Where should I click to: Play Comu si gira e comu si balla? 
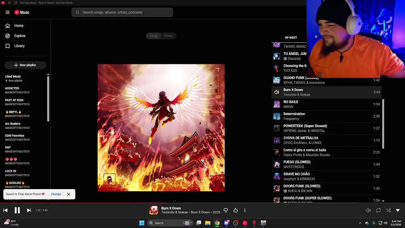pos(327,152)
